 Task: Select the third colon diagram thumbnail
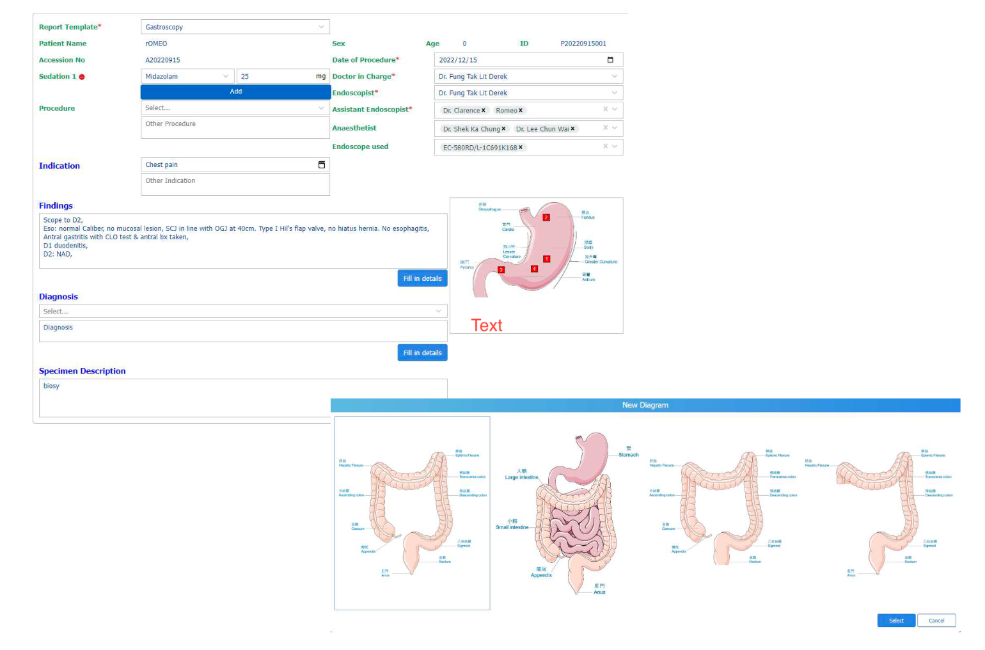723,509
